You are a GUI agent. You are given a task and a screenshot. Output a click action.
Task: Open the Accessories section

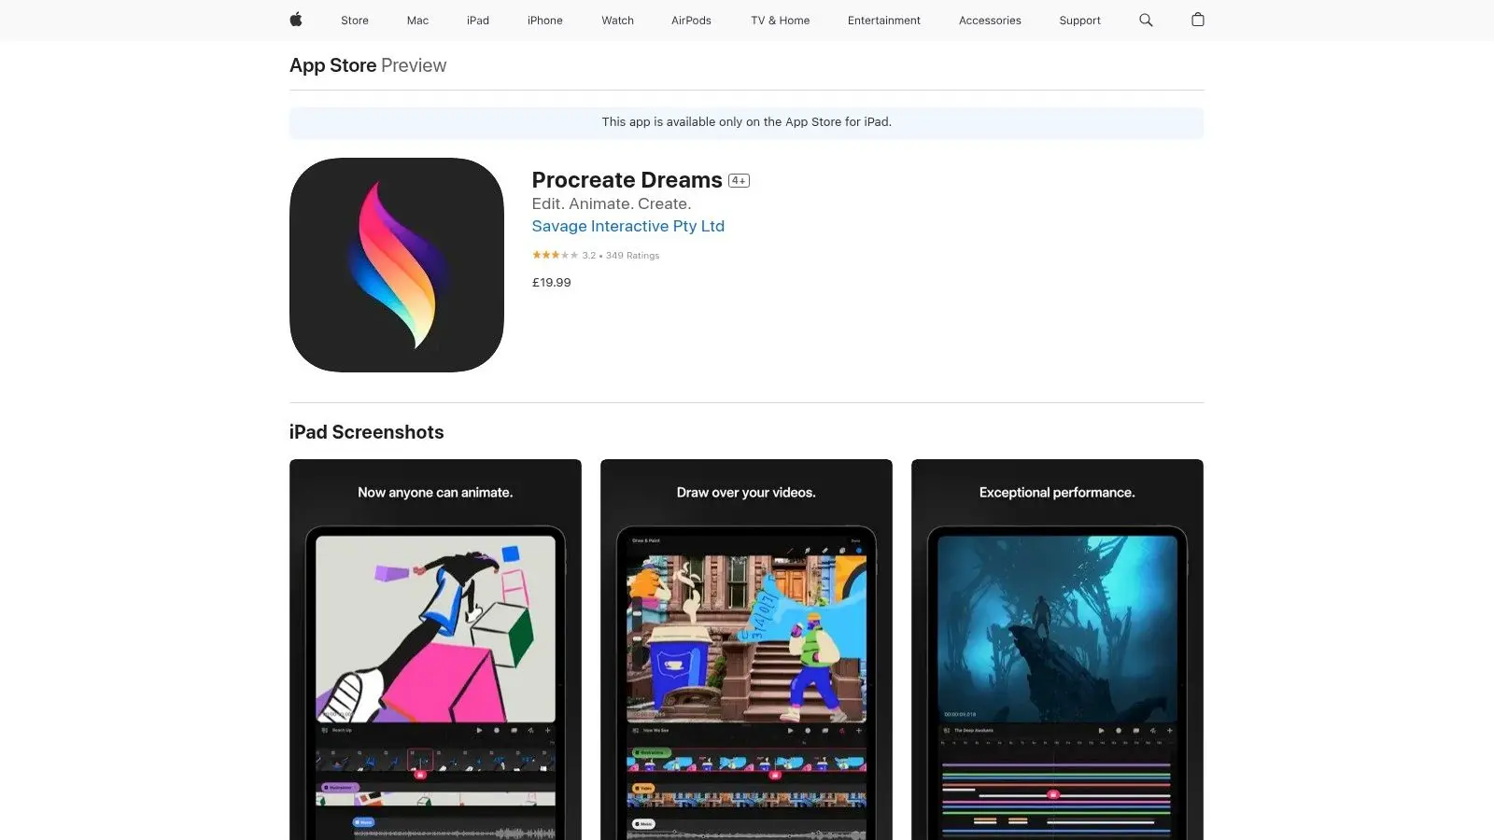tap(990, 20)
